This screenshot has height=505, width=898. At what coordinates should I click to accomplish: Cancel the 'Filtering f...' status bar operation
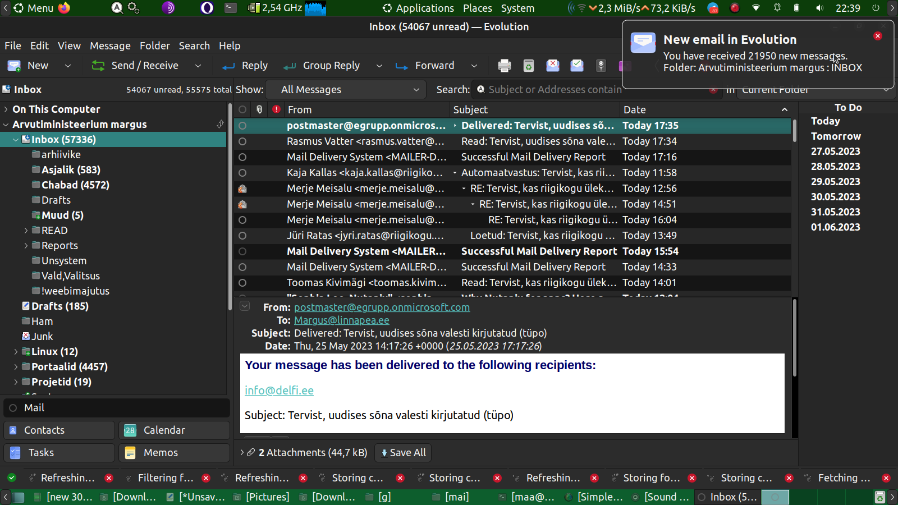[x=206, y=478]
